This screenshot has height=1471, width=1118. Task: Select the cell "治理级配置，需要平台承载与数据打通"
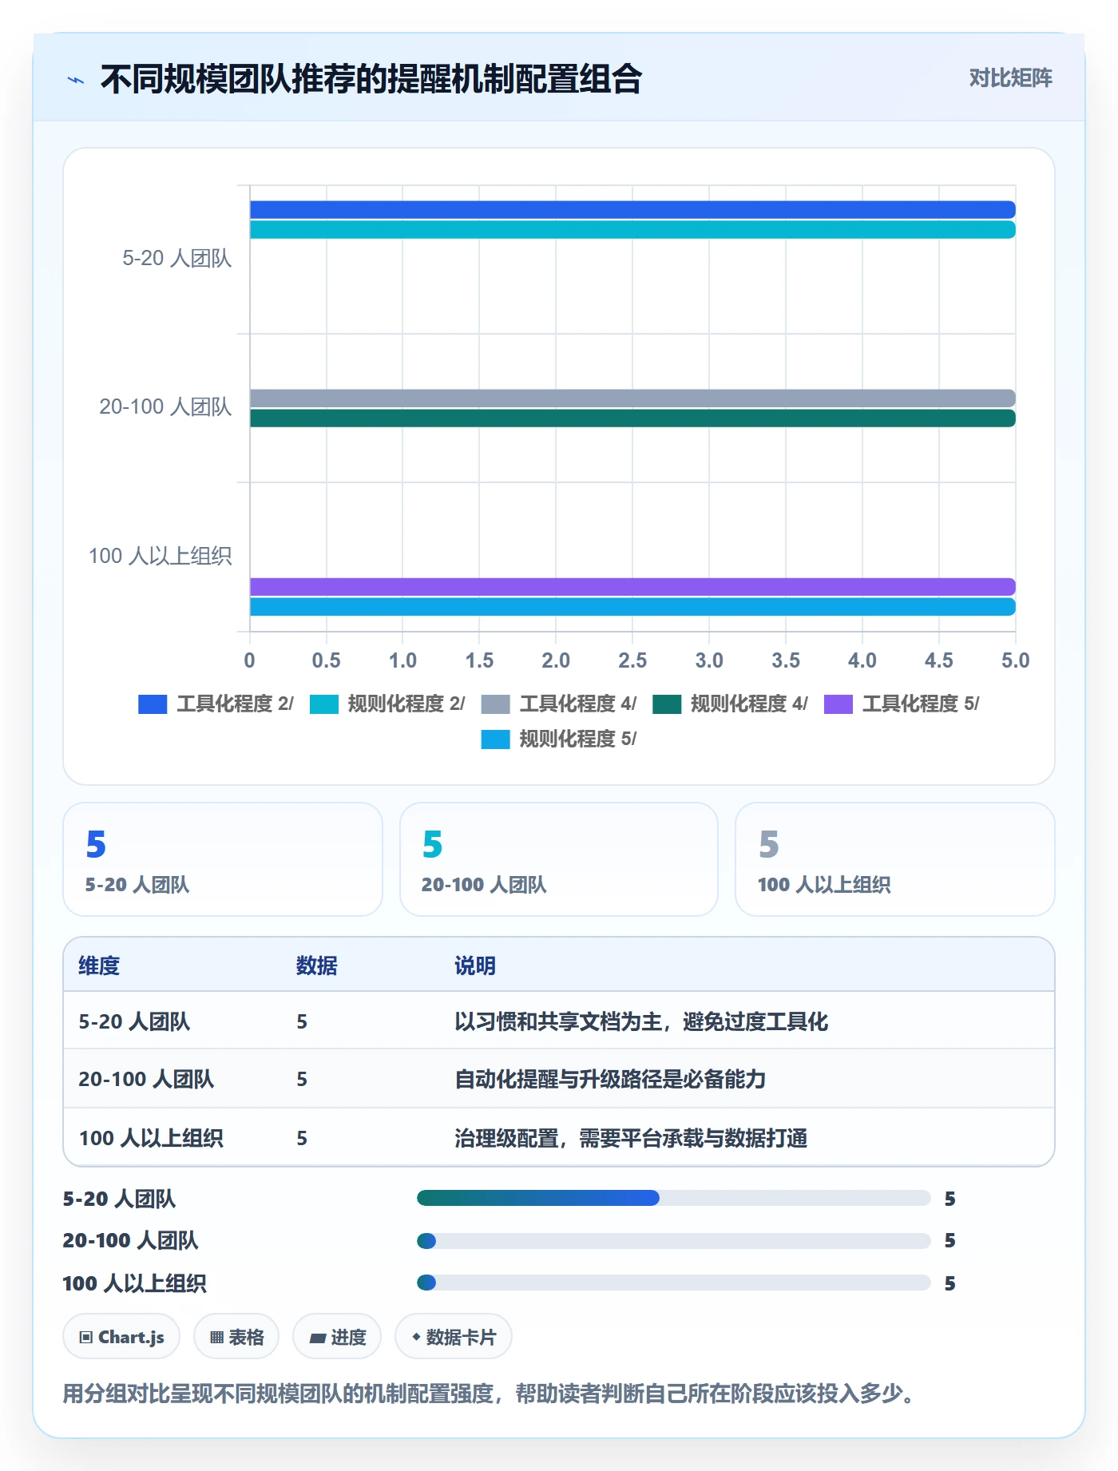pos(631,1138)
